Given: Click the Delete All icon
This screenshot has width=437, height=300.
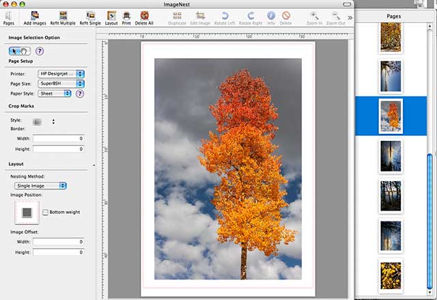Looking at the screenshot, I should click(144, 18).
